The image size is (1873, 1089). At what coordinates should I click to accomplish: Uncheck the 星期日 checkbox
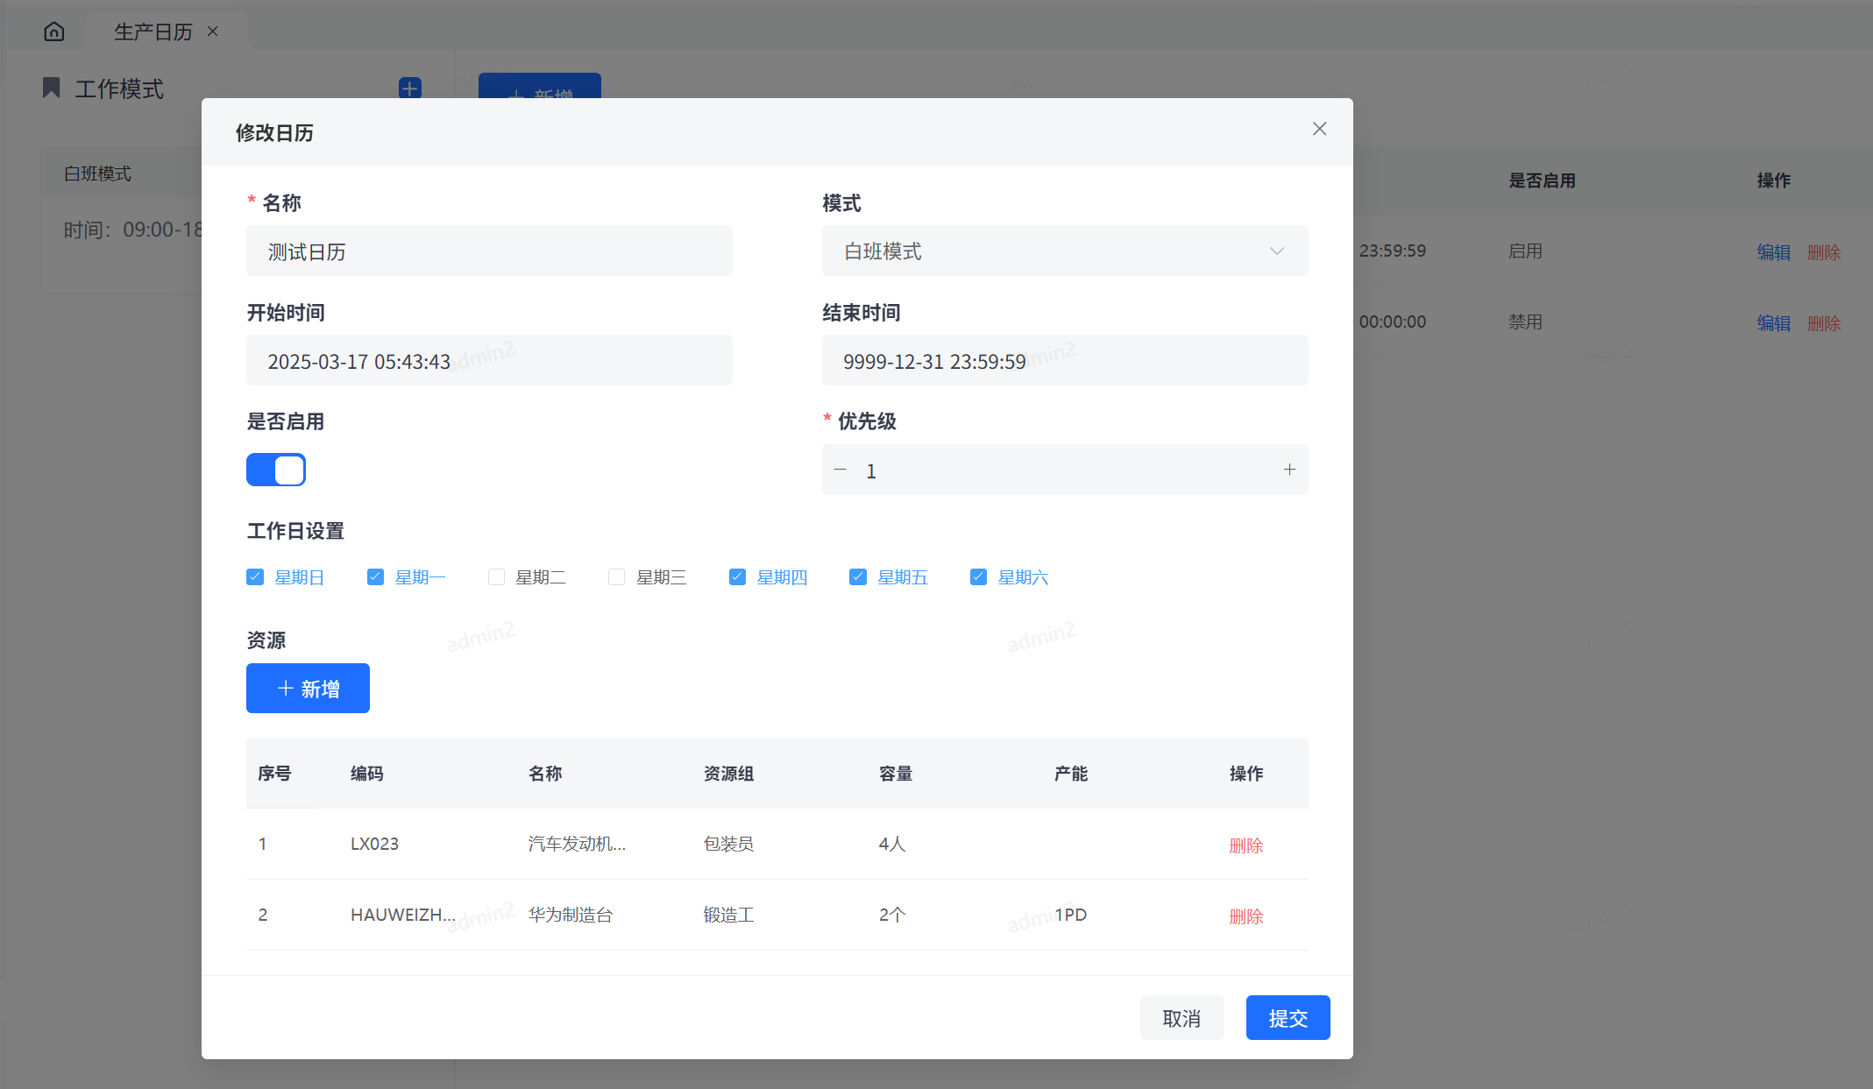pos(255,576)
